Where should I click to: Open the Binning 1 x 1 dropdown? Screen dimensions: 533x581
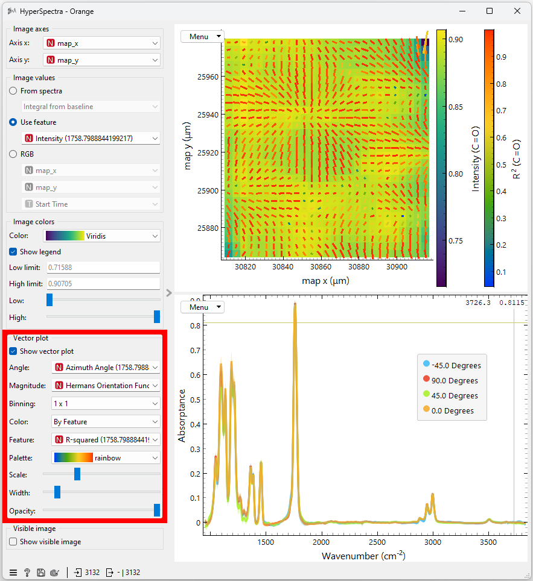click(x=106, y=404)
